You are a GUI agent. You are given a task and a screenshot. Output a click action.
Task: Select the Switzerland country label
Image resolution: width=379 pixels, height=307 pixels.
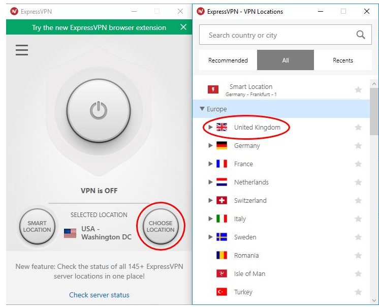coord(250,200)
